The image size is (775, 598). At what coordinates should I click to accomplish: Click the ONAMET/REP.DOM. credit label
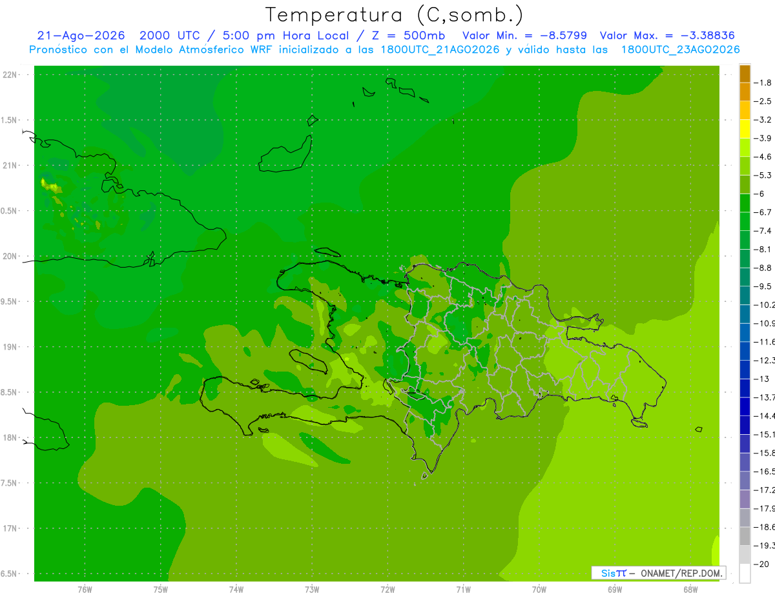(681, 573)
